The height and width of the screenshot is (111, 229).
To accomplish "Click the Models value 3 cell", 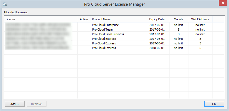I will [178, 34].
